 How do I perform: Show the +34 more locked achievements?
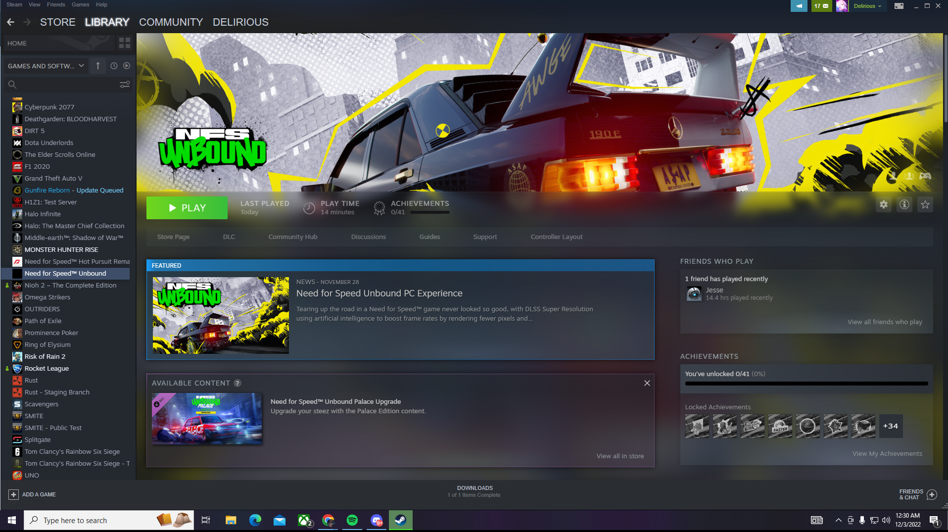pyautogui.click(x=891, y=426)
